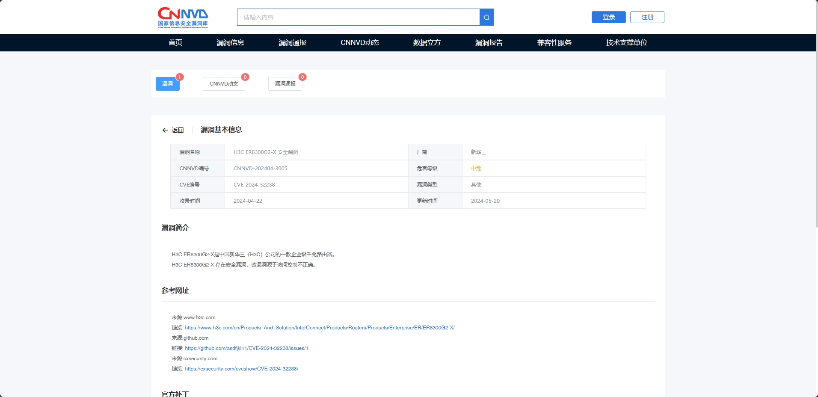Click the 来源:cxsecurity.com source line

click(x=195, y=358)
